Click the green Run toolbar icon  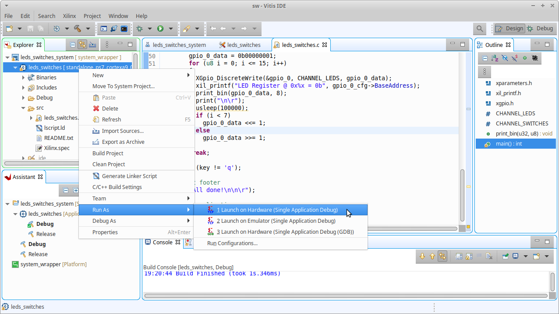(160, 29)
